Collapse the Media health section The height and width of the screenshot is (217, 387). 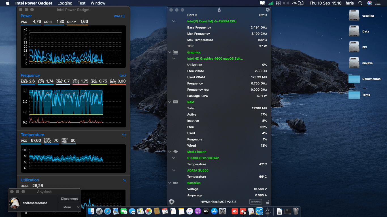(170, 152)
